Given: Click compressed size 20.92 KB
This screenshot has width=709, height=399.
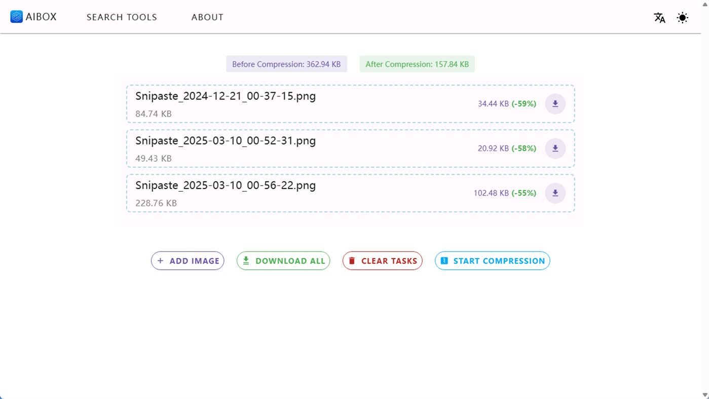Looking at the screenshot, I should click(x=493, y=149).
